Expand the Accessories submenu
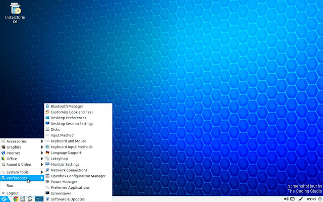The image size is (323, 202). point(22,141)
